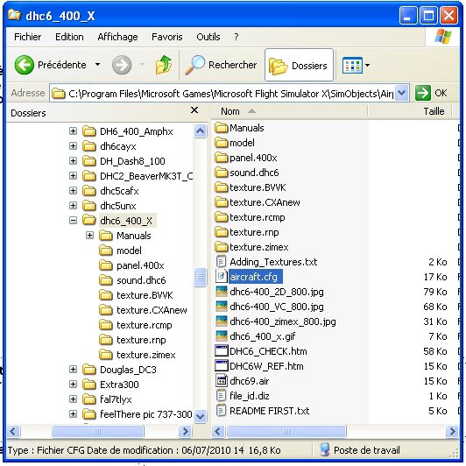The height and width of the screenshot is (466, 466).
Task: Expand the DH6_400_Amphx tree node
Action: pos(73,131)
